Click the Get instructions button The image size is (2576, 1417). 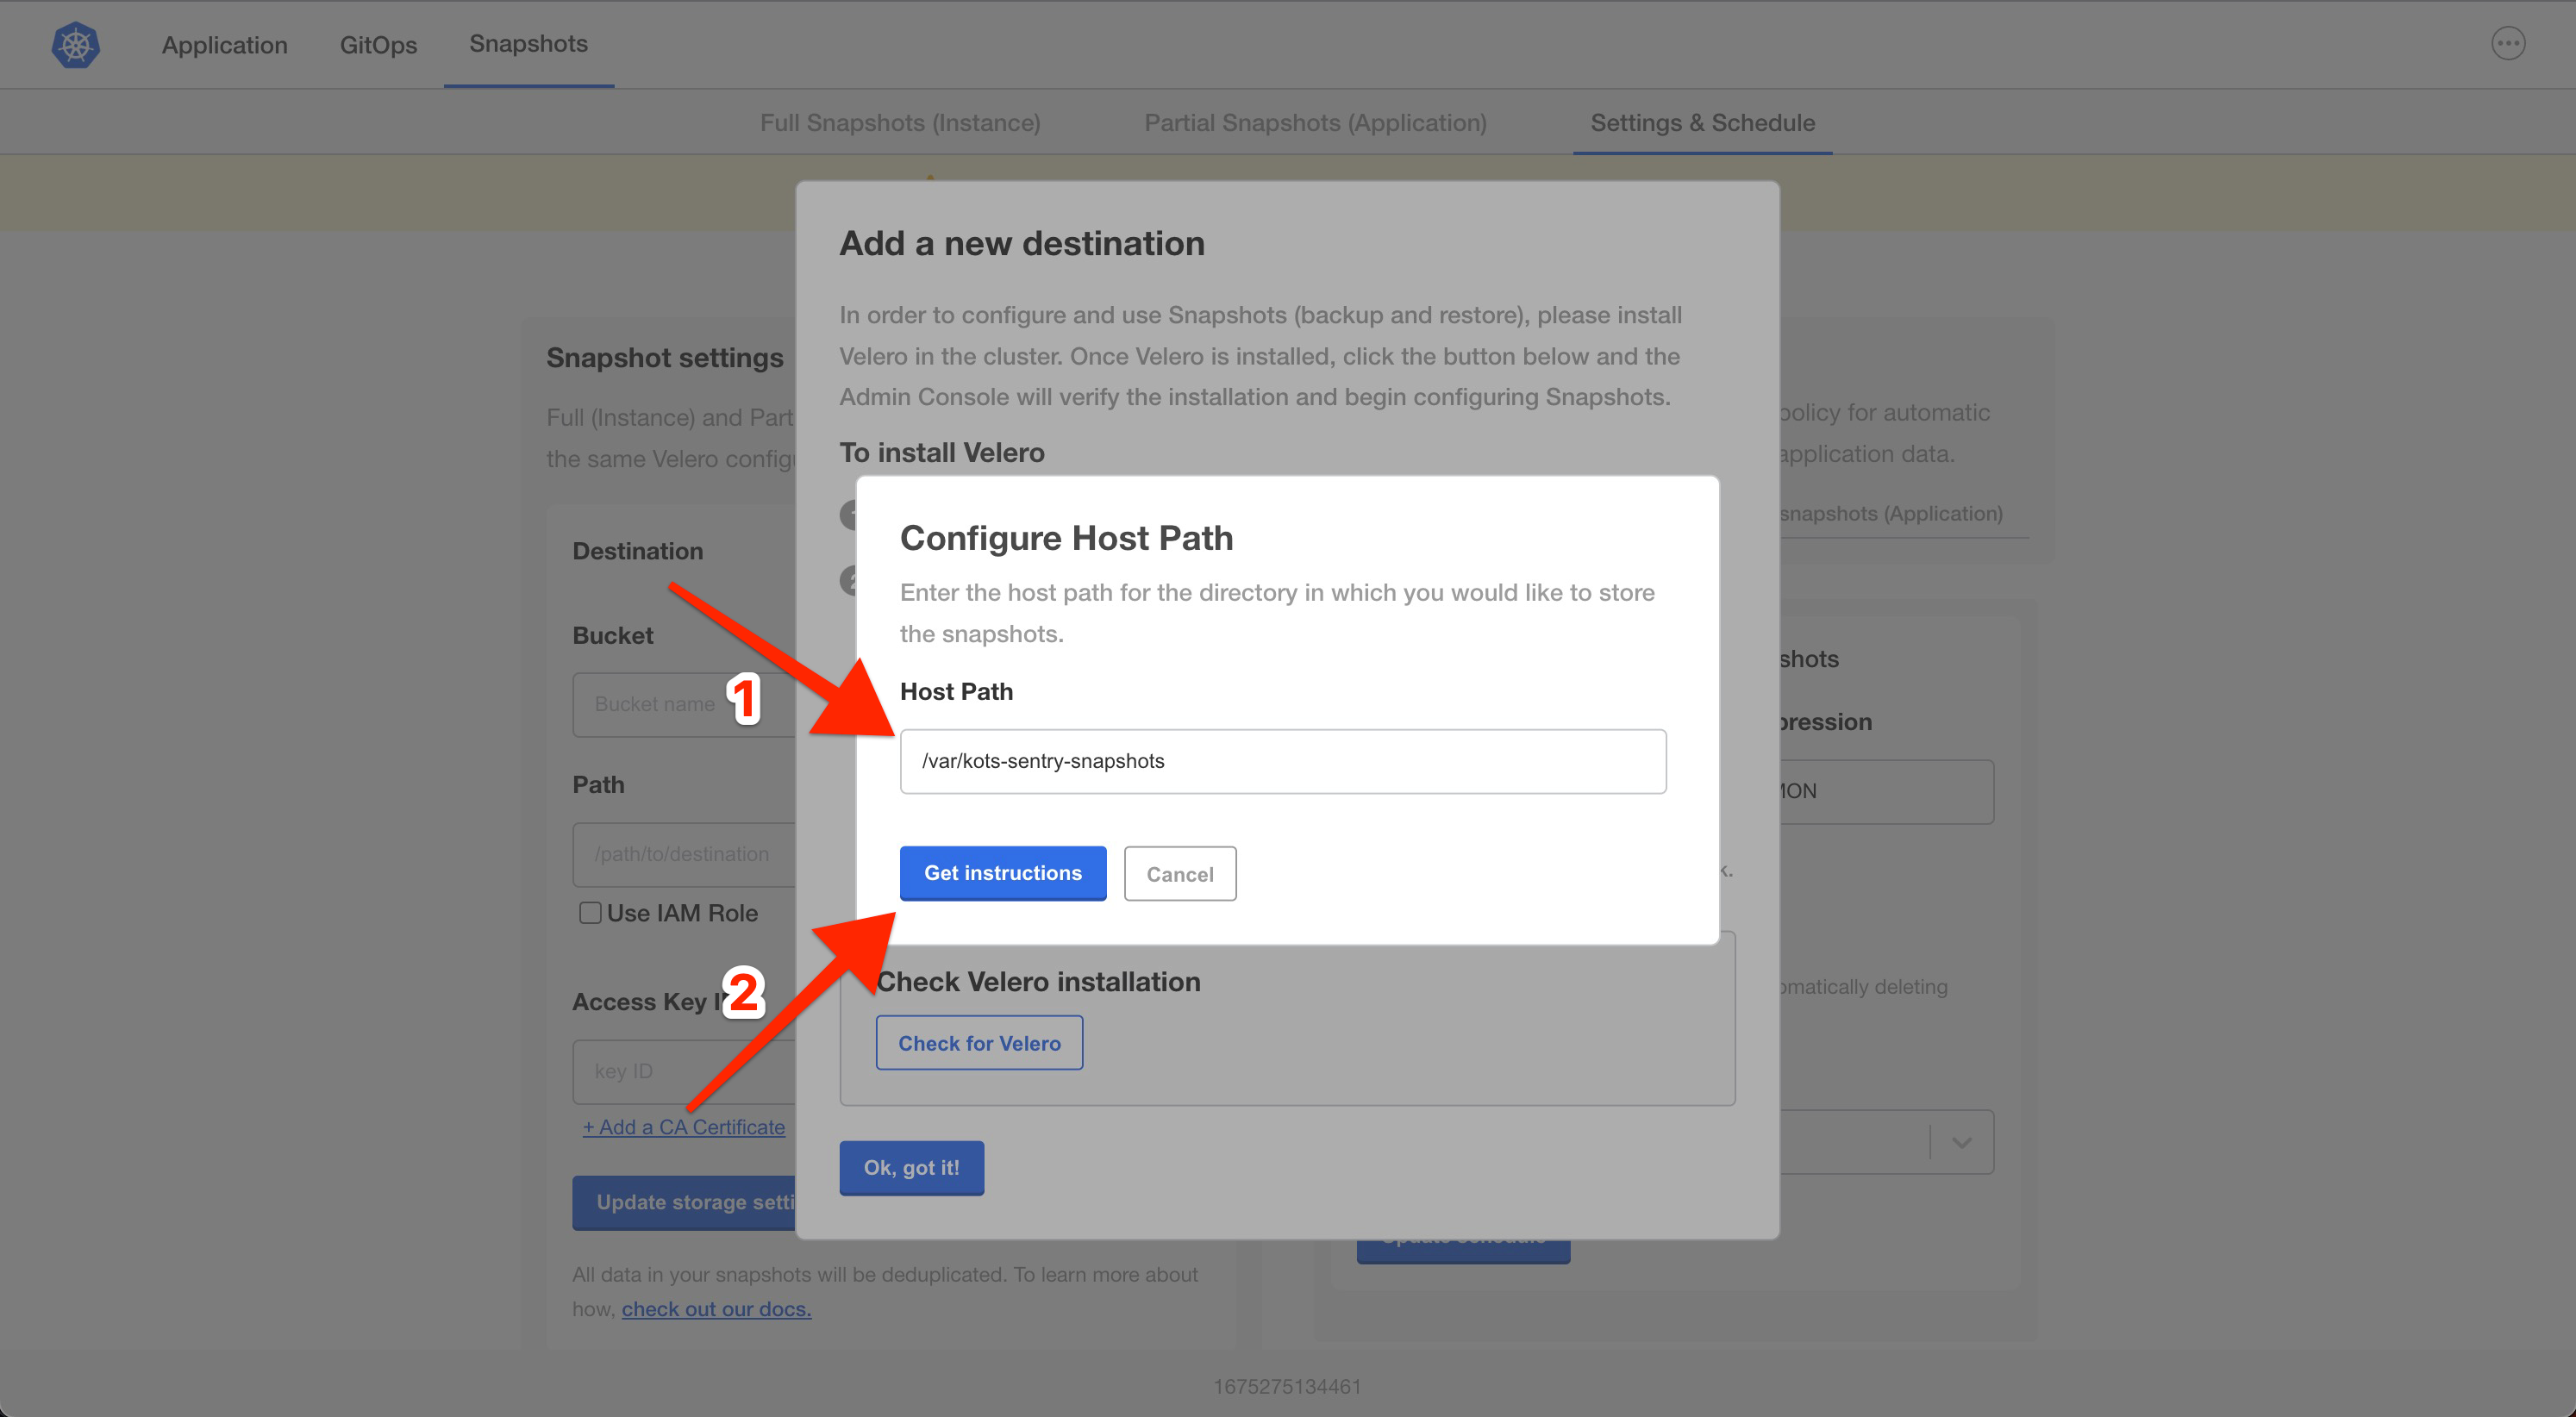tap(1002, 872)
